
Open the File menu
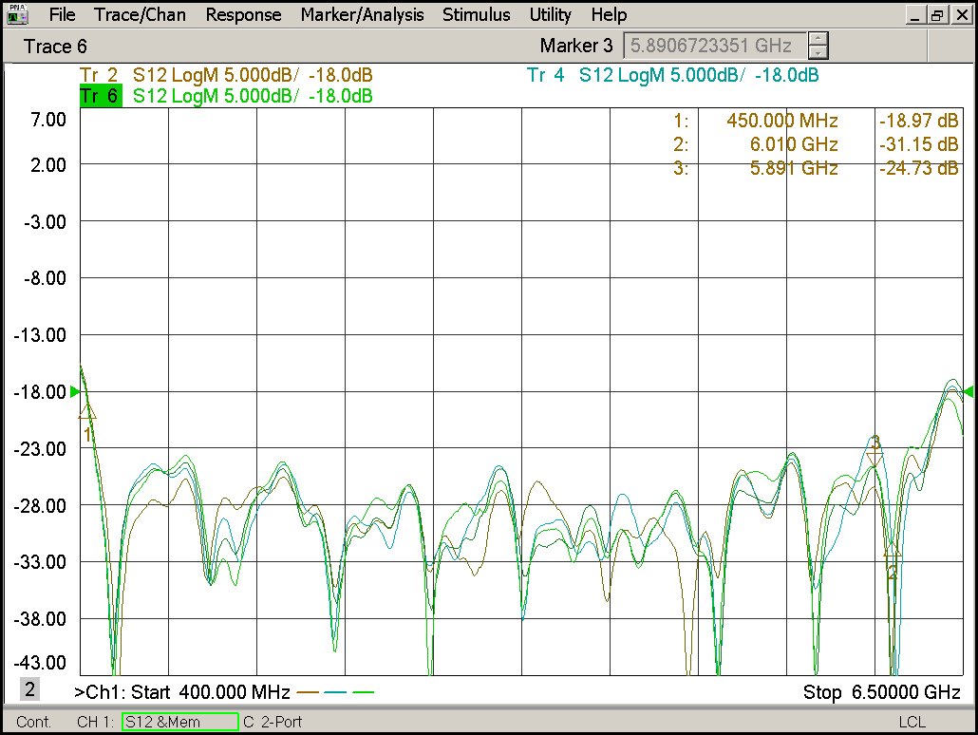click(x=62, y=15)
